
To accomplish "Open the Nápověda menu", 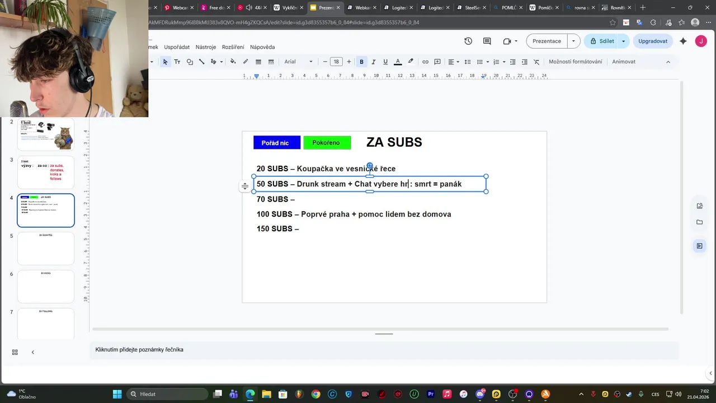I will point(262,47).
